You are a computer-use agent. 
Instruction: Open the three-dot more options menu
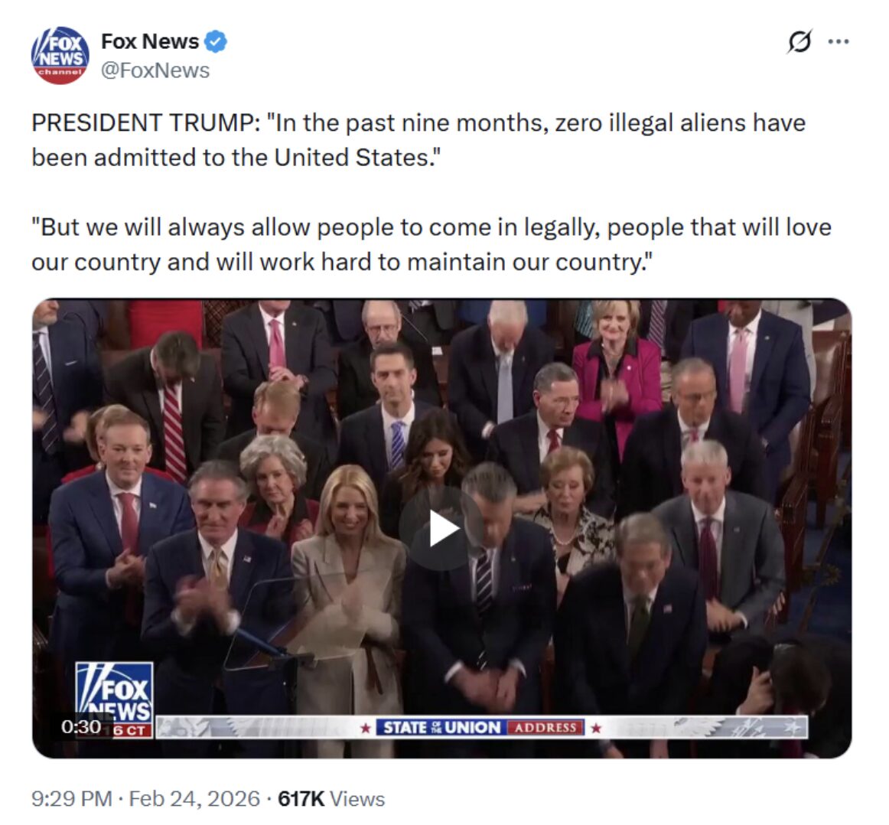click(839, 41)
